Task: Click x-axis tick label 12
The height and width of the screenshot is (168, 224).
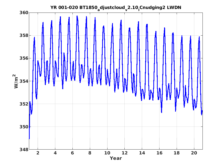Action: [x=125, y=153]
